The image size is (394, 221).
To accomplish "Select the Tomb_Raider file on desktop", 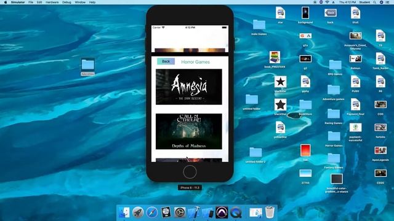I will (380, 59).
